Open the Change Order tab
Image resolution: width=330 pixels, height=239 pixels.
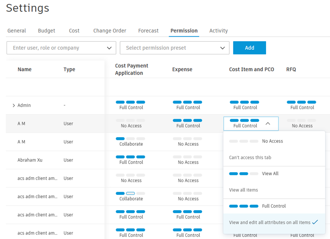click(110, 30)
